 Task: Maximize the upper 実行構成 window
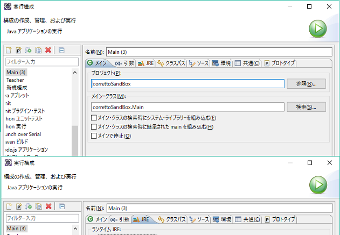coord(309,6)
